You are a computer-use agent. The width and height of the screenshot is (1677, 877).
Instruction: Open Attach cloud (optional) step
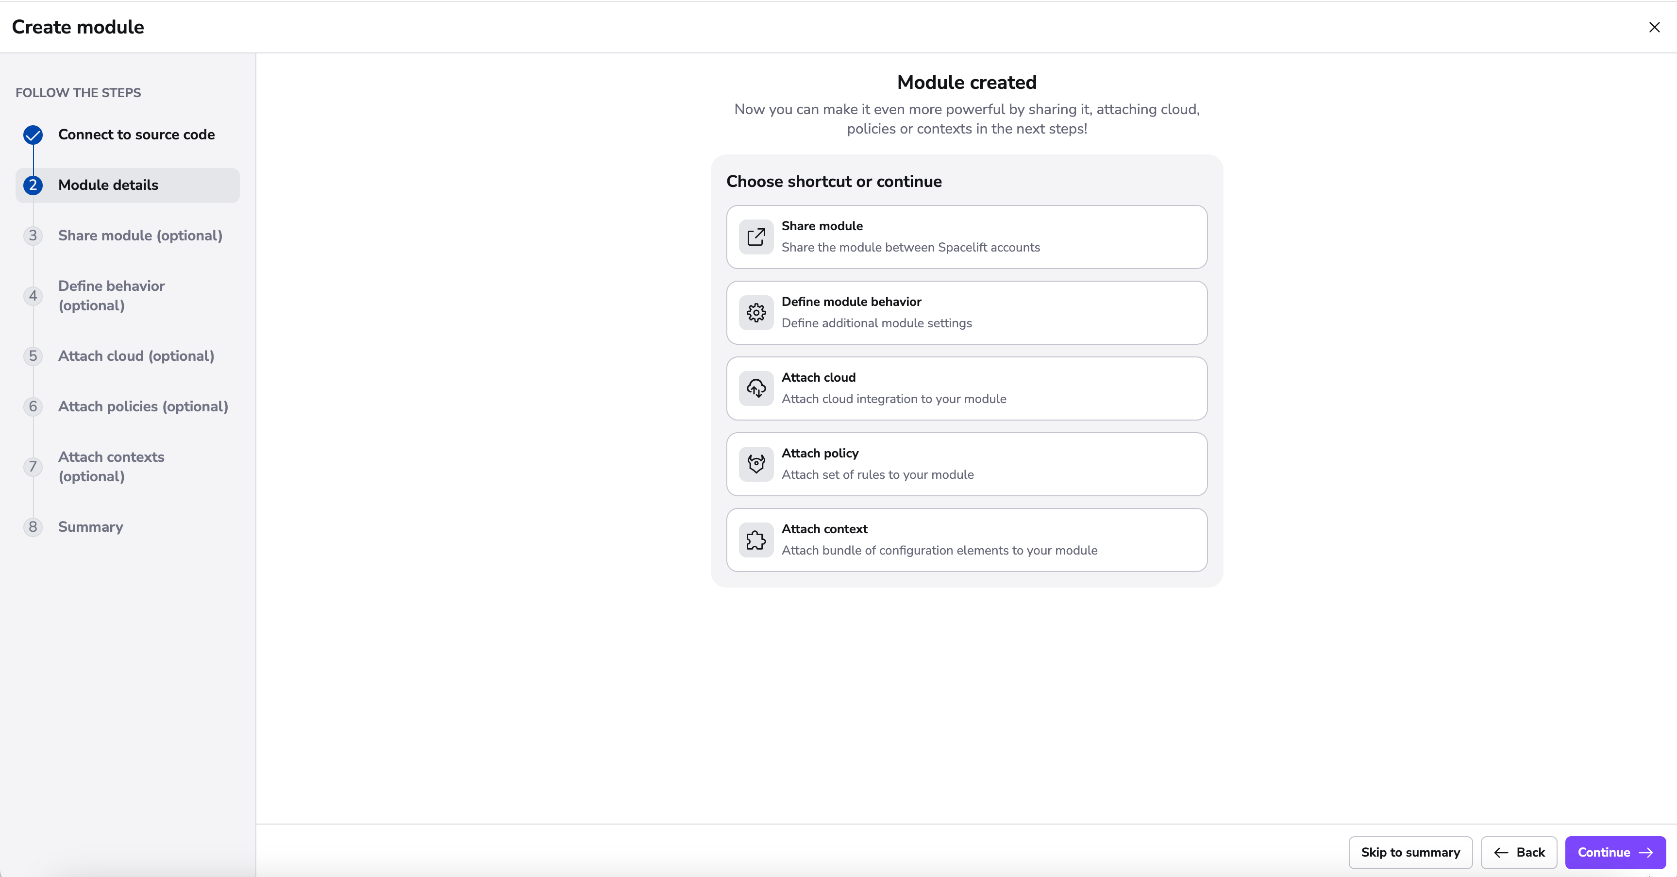pyautogui.click(x=136, y=356)
